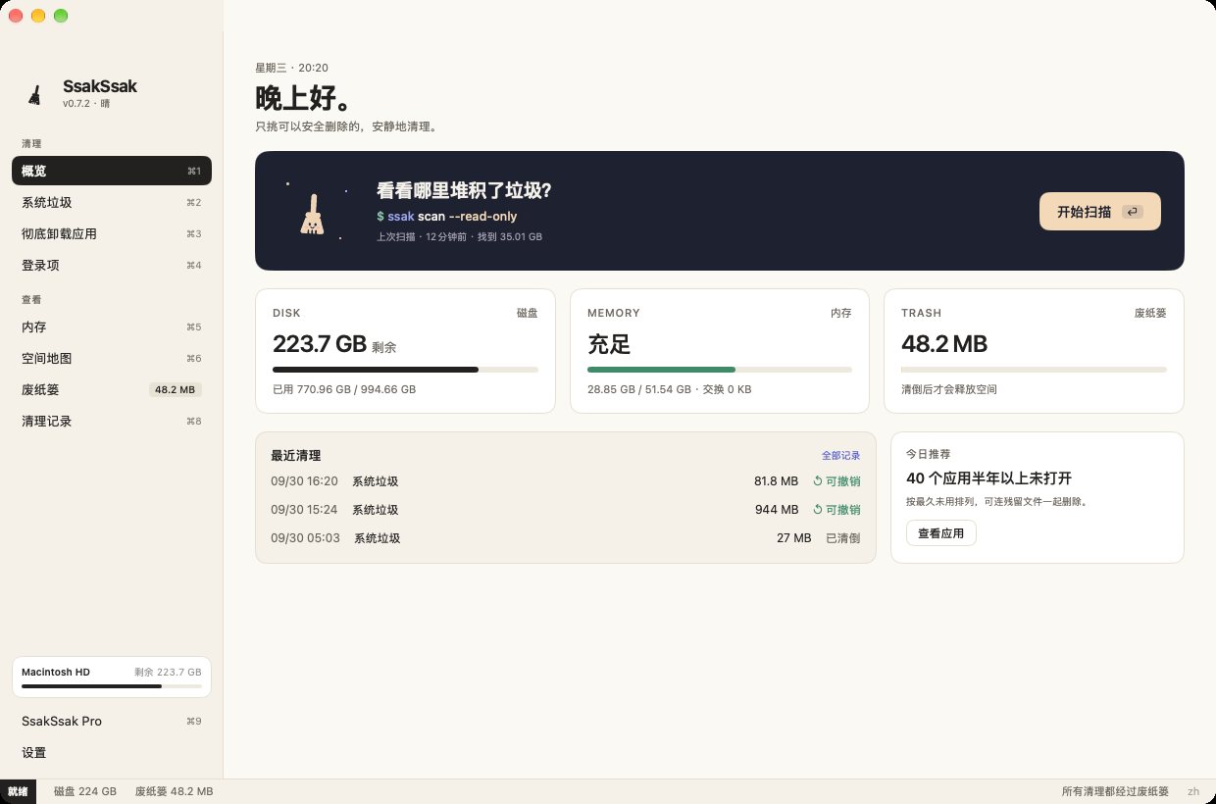
Task: Click the 09/30 05:03 cleanup row
Action: (x=565, y=538)
